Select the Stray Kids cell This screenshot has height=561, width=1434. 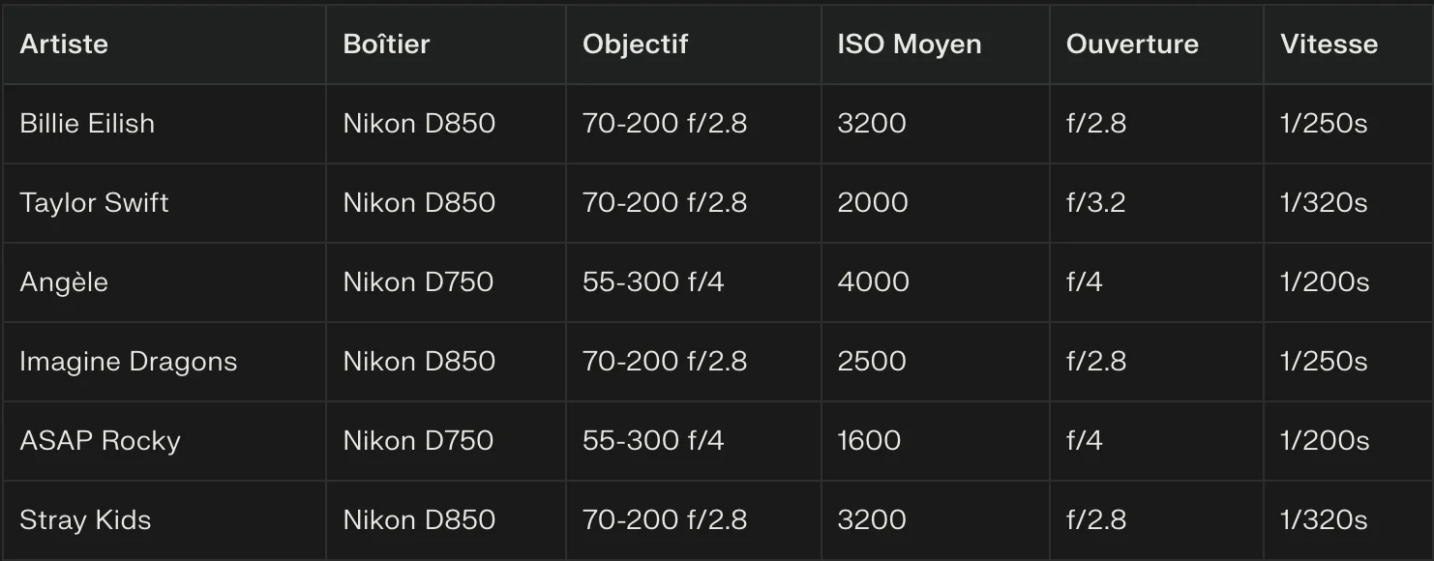pyautogui.click(x=85, y=520)
